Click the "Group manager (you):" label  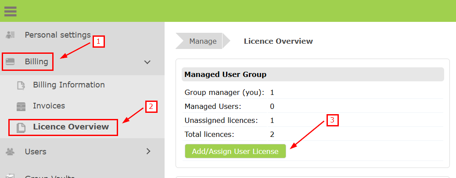tap(224, 93)
